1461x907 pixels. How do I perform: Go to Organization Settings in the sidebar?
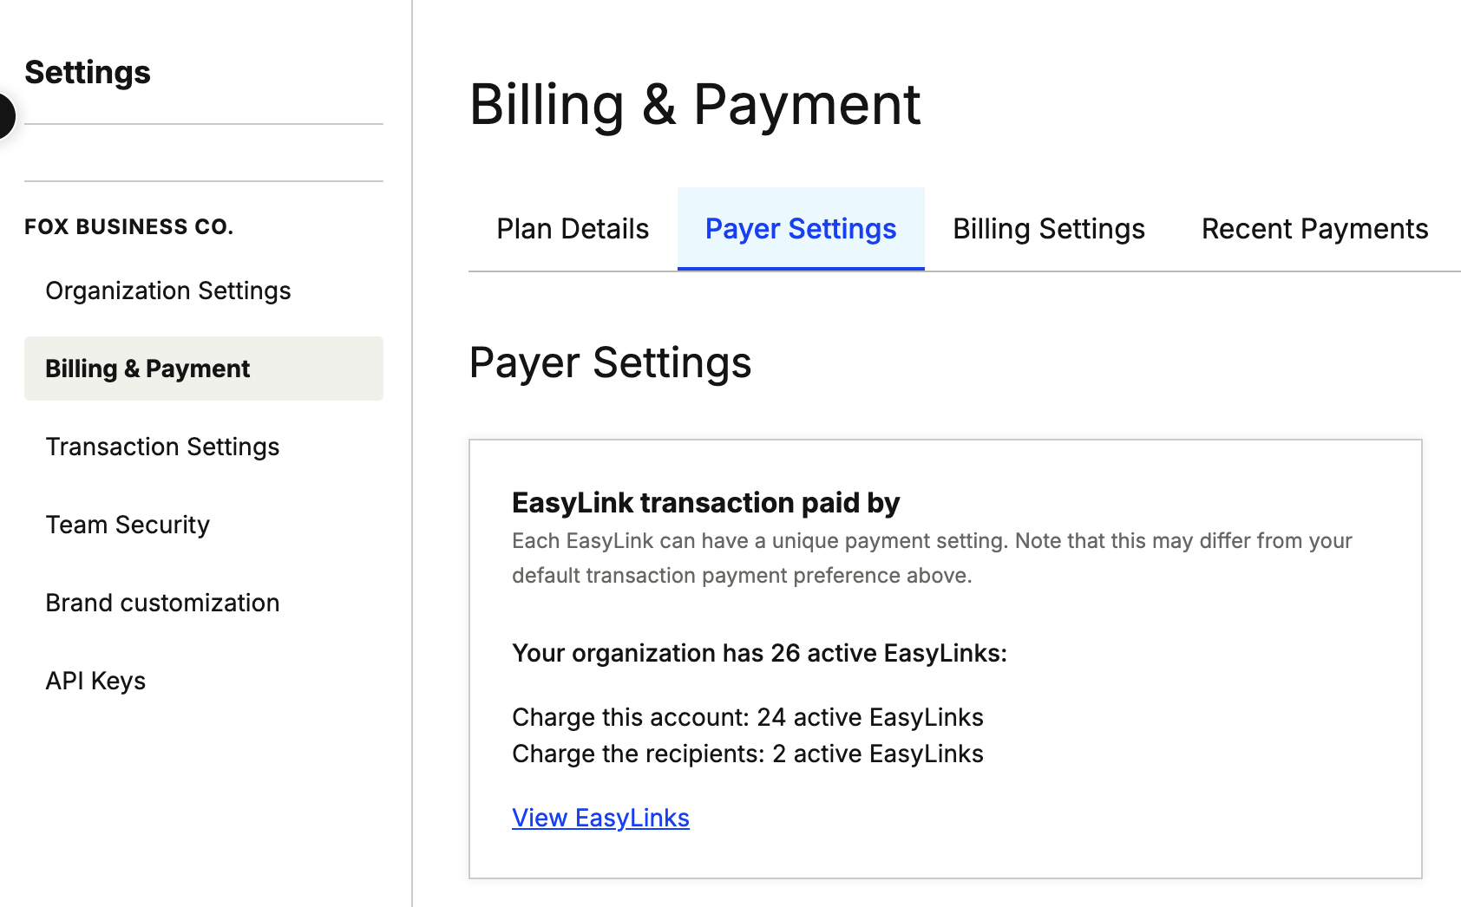tap(204, 290)
